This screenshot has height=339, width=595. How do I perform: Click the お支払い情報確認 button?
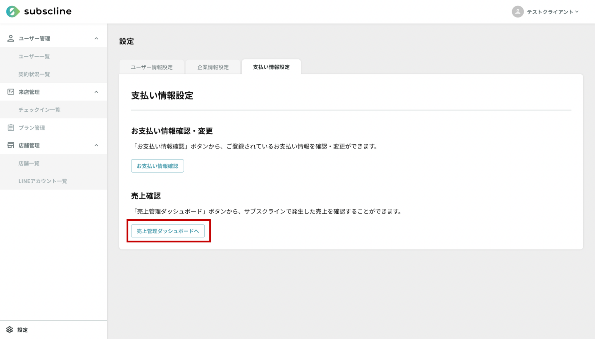tap(157, 166)
